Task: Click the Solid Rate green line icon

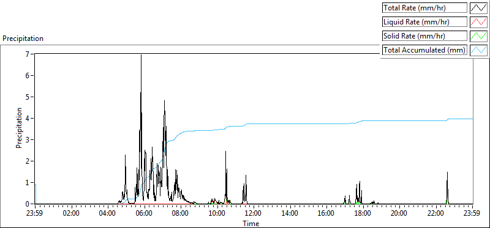Action: tap(478, 36)
